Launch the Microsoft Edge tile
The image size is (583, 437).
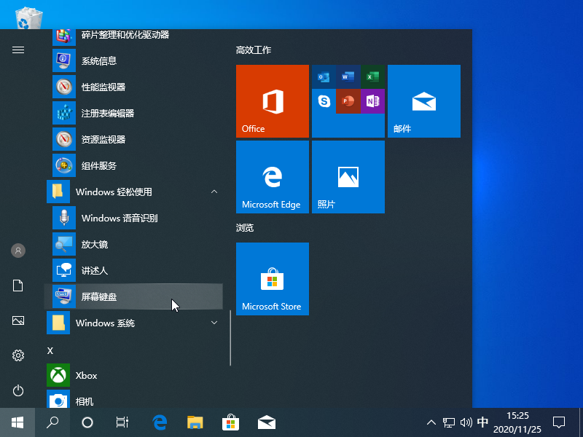pos(272,176)
